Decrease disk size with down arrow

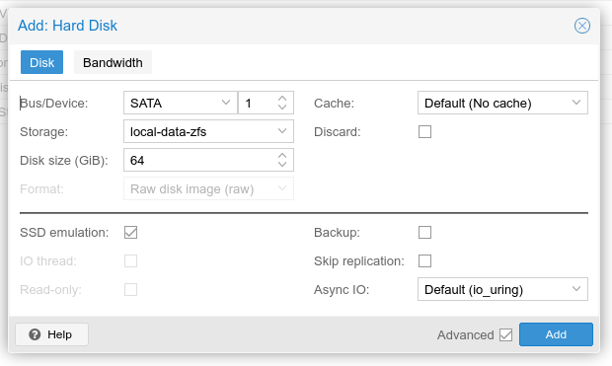tap(282, 165)
